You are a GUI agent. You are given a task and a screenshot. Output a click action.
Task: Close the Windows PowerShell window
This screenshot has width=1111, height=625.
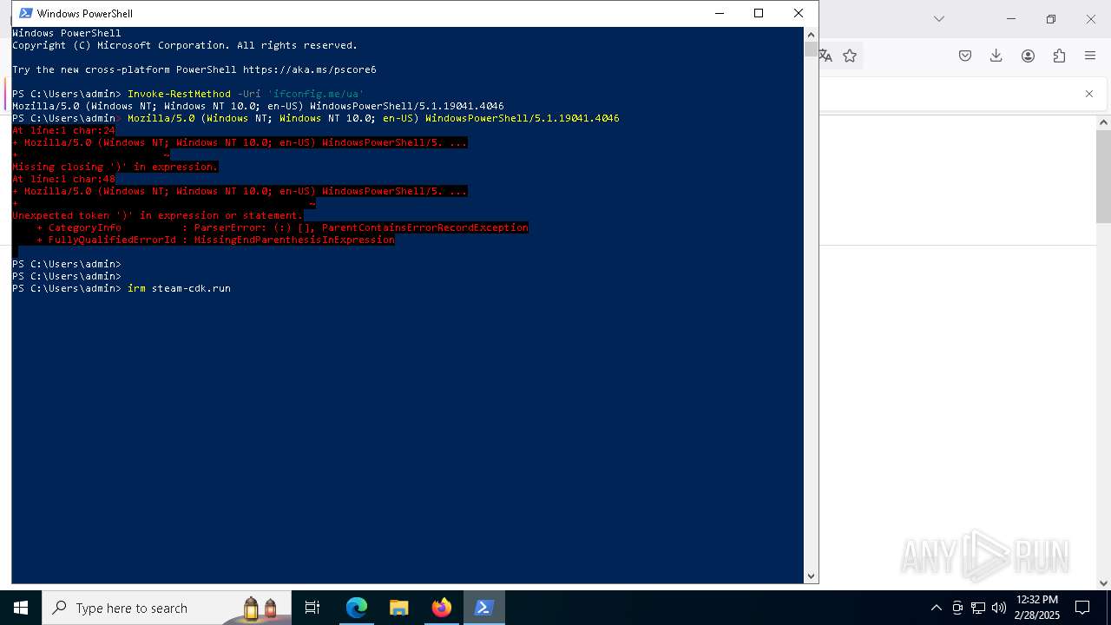coord(799,13)
